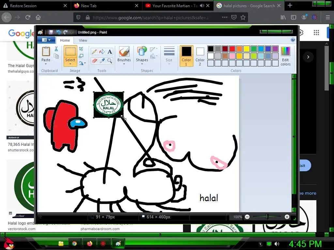Switch to the New Tab browser tab
Viewport: 334px width, 250px height.
pos(107,6)
